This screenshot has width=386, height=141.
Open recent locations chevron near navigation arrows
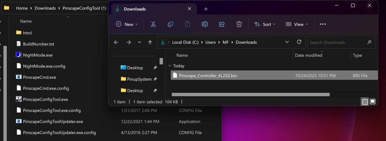[x=139, y=42]
